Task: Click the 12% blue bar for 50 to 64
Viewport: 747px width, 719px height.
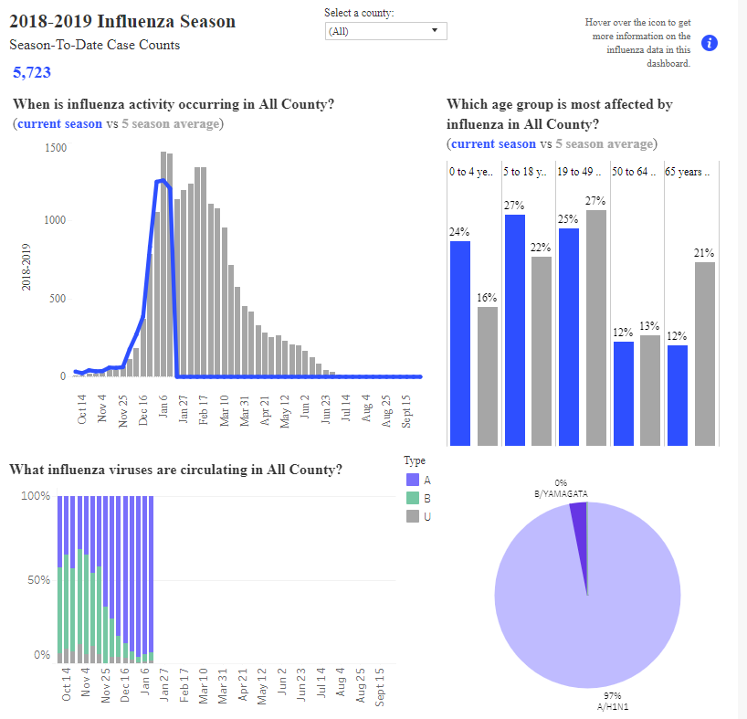Action: (x=624, y=394)
